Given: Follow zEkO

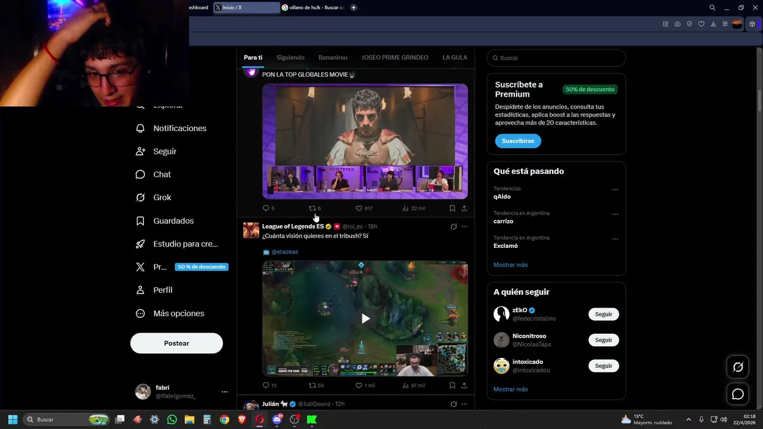Looking at the screenshot, I should [603, 314].
